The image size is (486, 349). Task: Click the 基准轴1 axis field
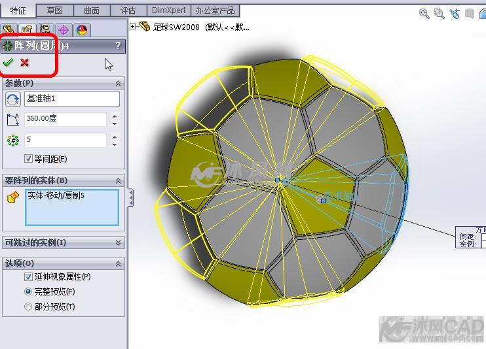click(x=72, y=99)
